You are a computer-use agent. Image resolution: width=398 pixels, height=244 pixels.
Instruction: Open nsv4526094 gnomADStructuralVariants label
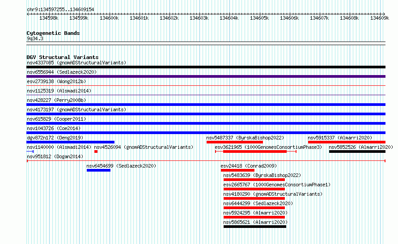click(x=144, y=147)
